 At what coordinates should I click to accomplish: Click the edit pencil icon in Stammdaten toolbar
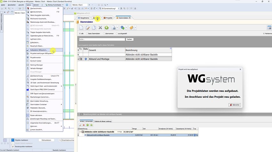(x=88, y=28)
